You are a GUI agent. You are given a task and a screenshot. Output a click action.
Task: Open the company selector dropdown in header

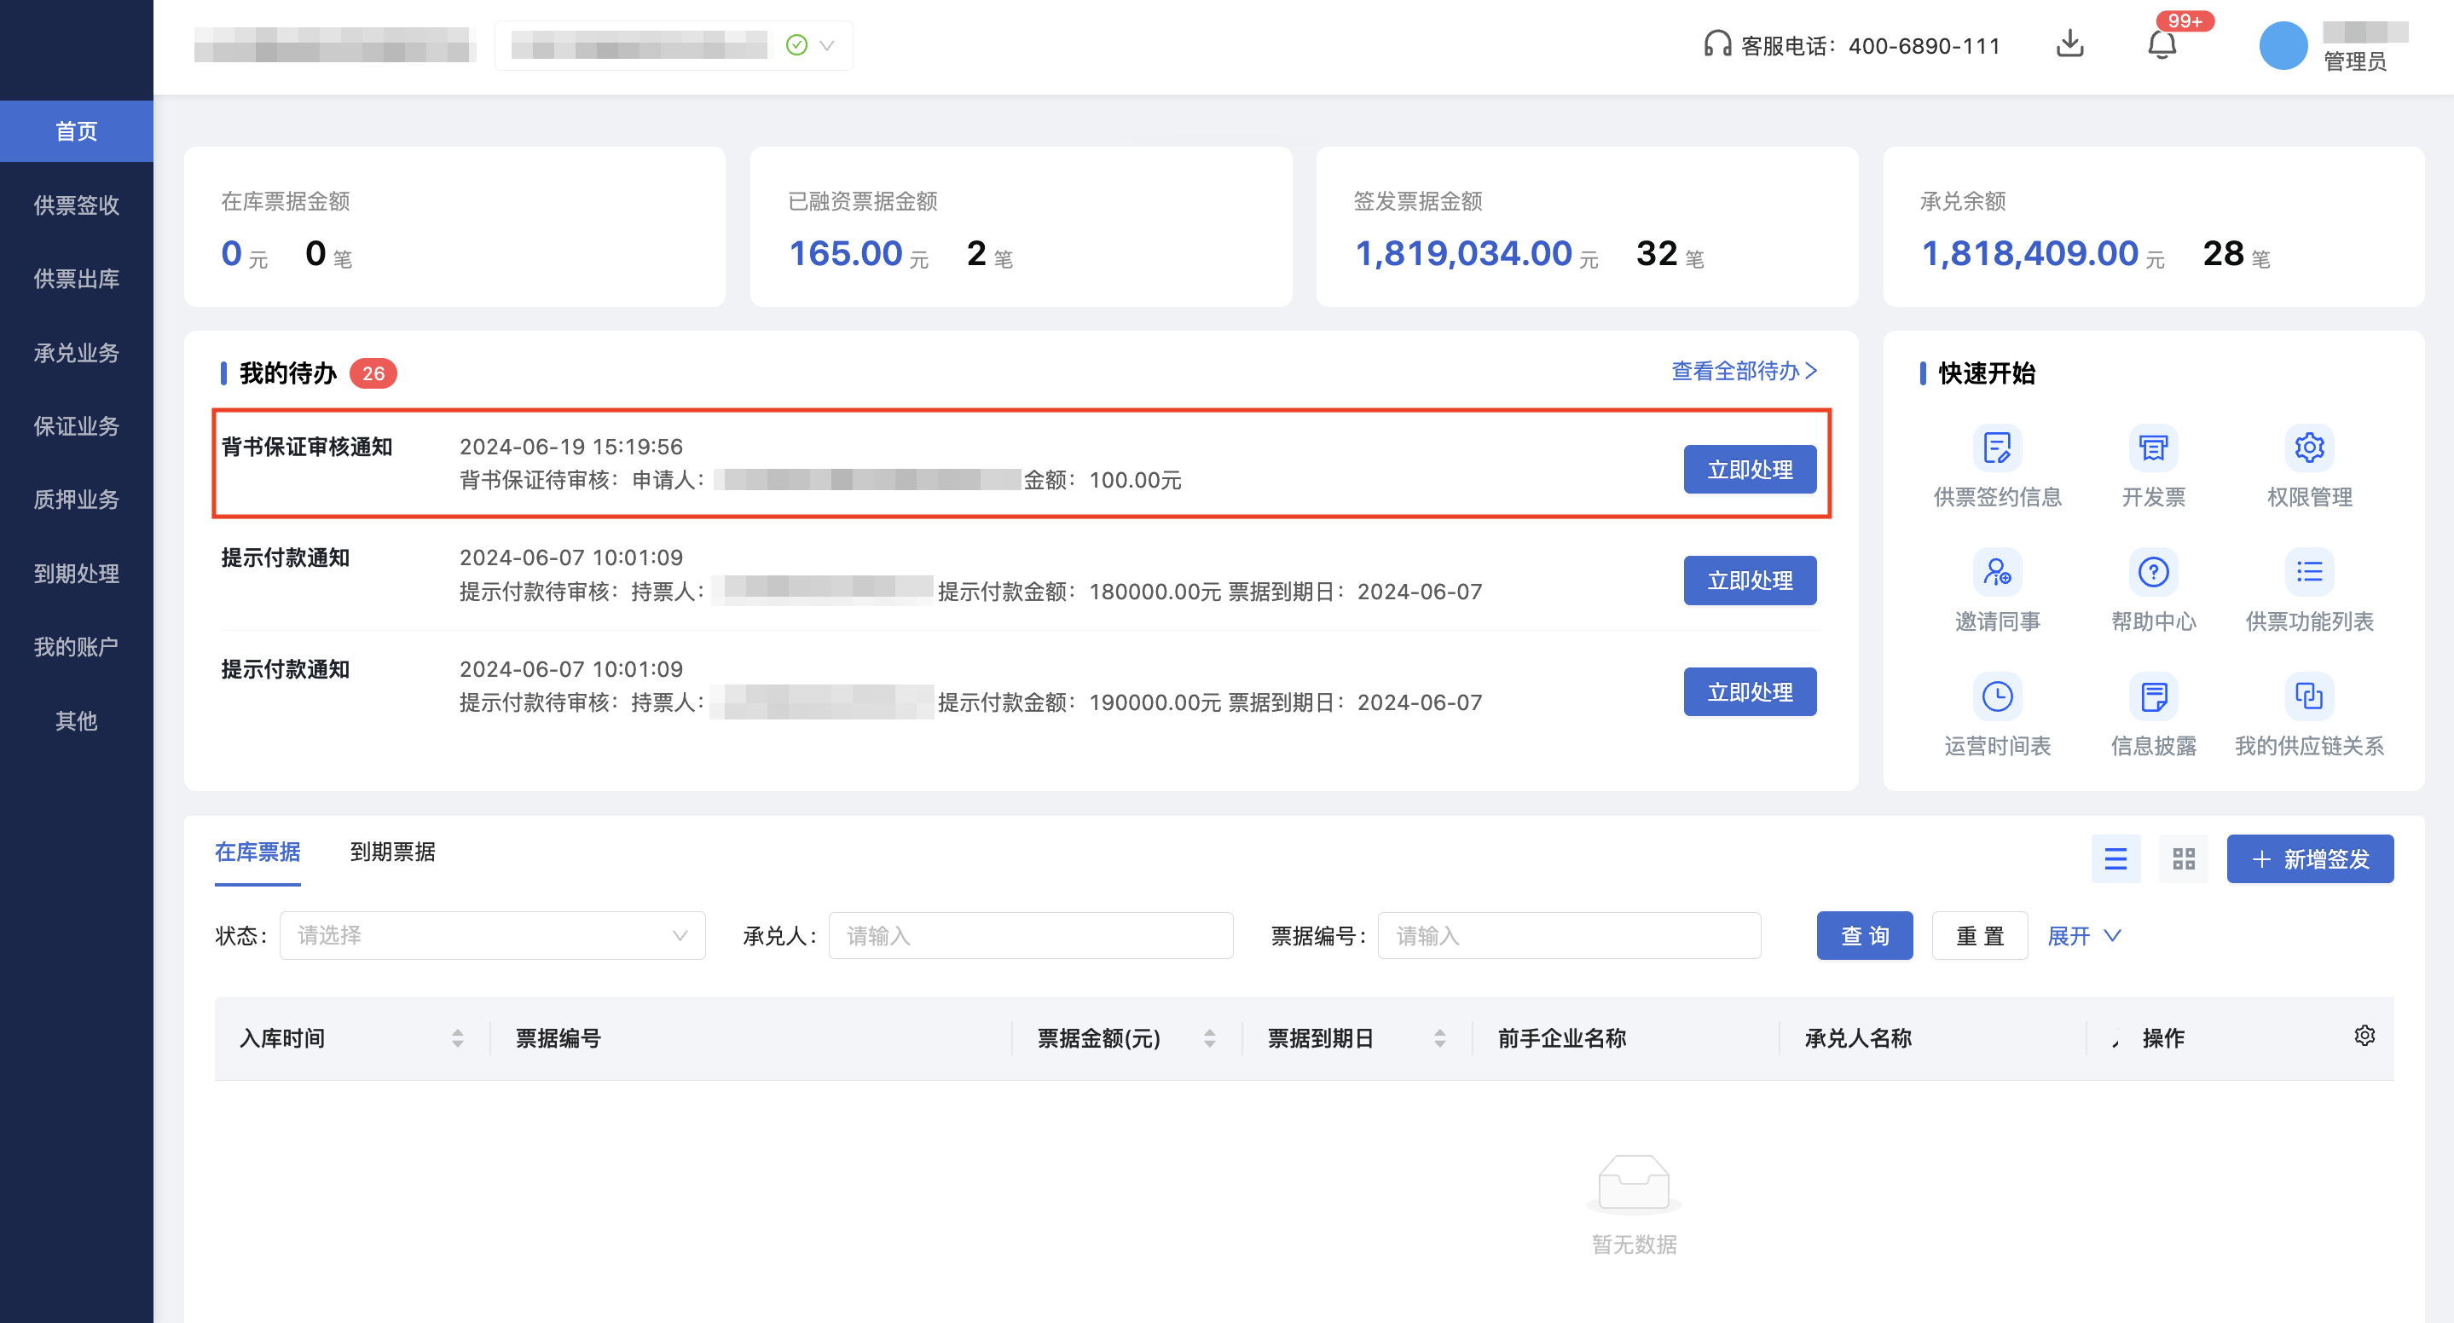[x=825, y=46]
